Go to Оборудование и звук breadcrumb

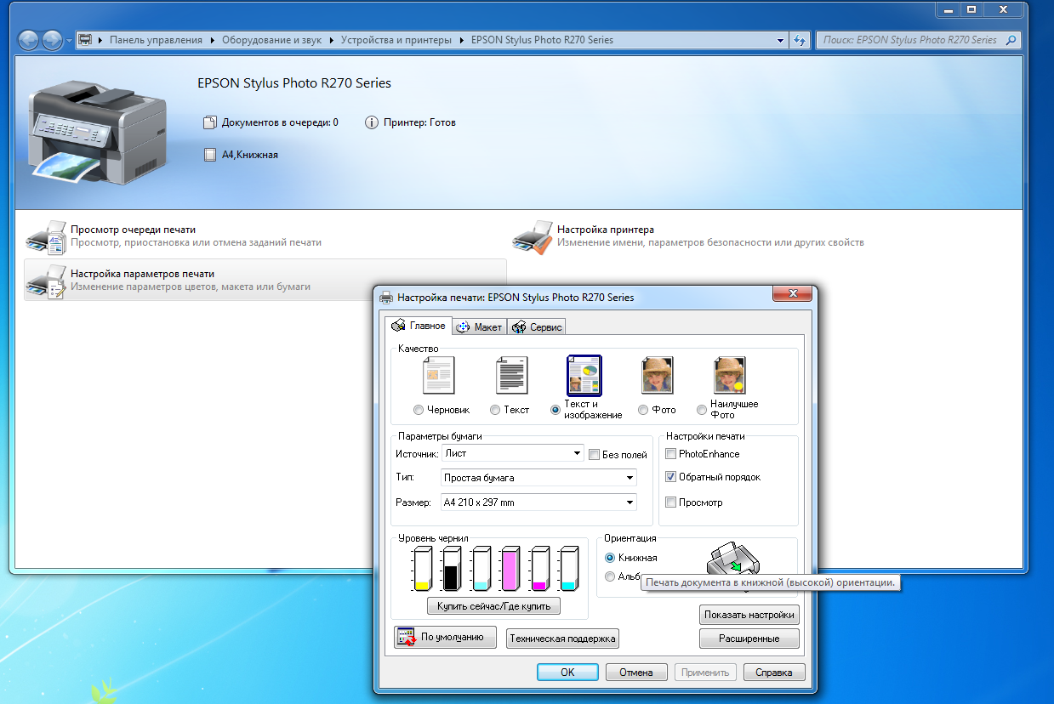272,40
